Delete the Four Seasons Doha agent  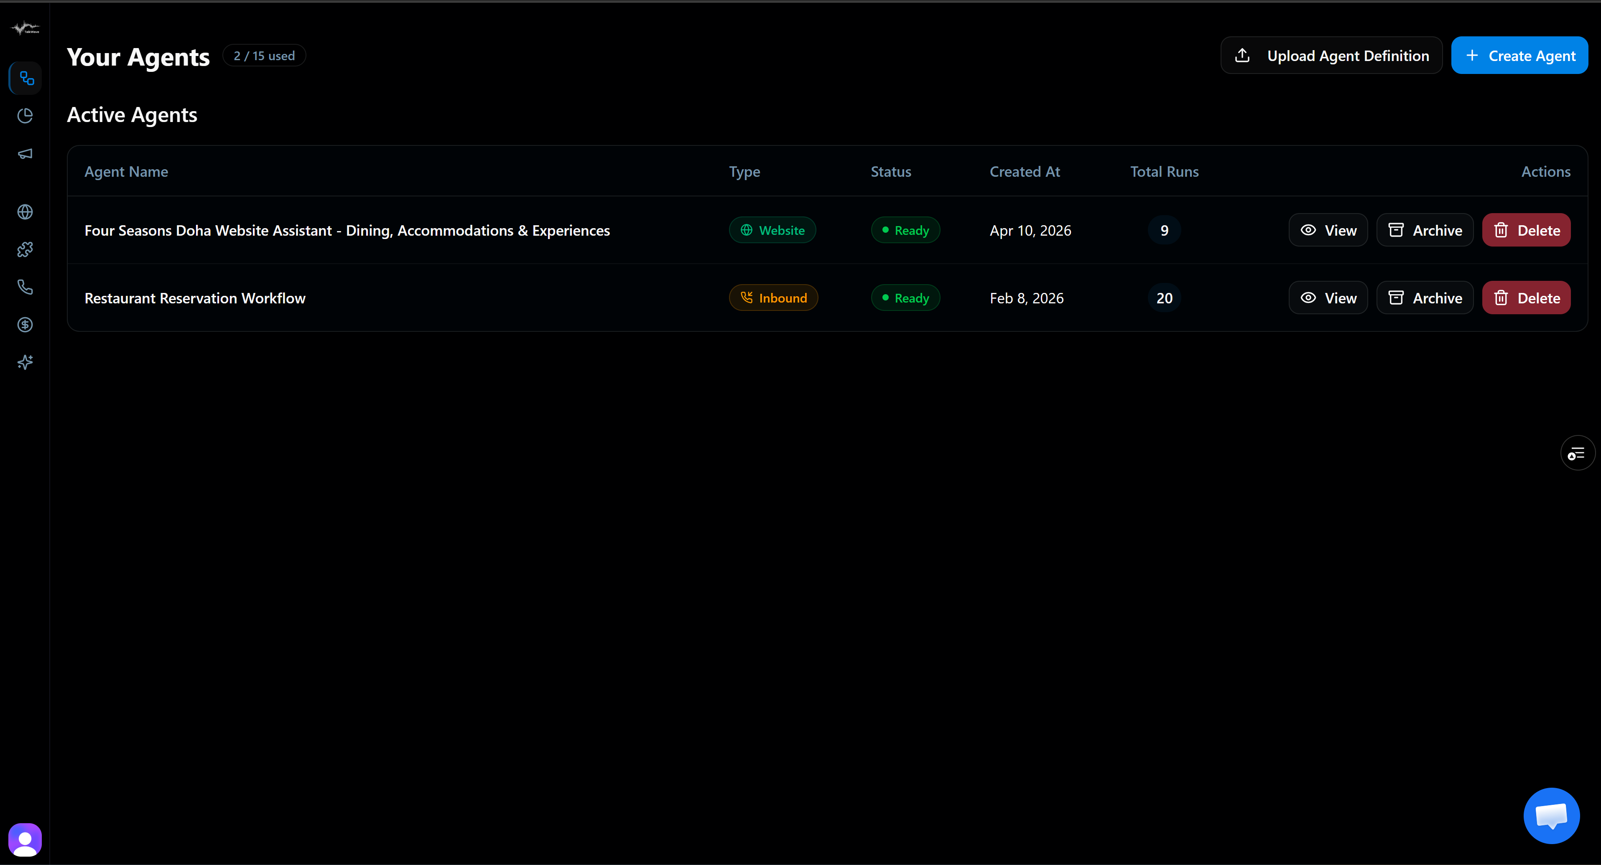[x=1526, y=231]
